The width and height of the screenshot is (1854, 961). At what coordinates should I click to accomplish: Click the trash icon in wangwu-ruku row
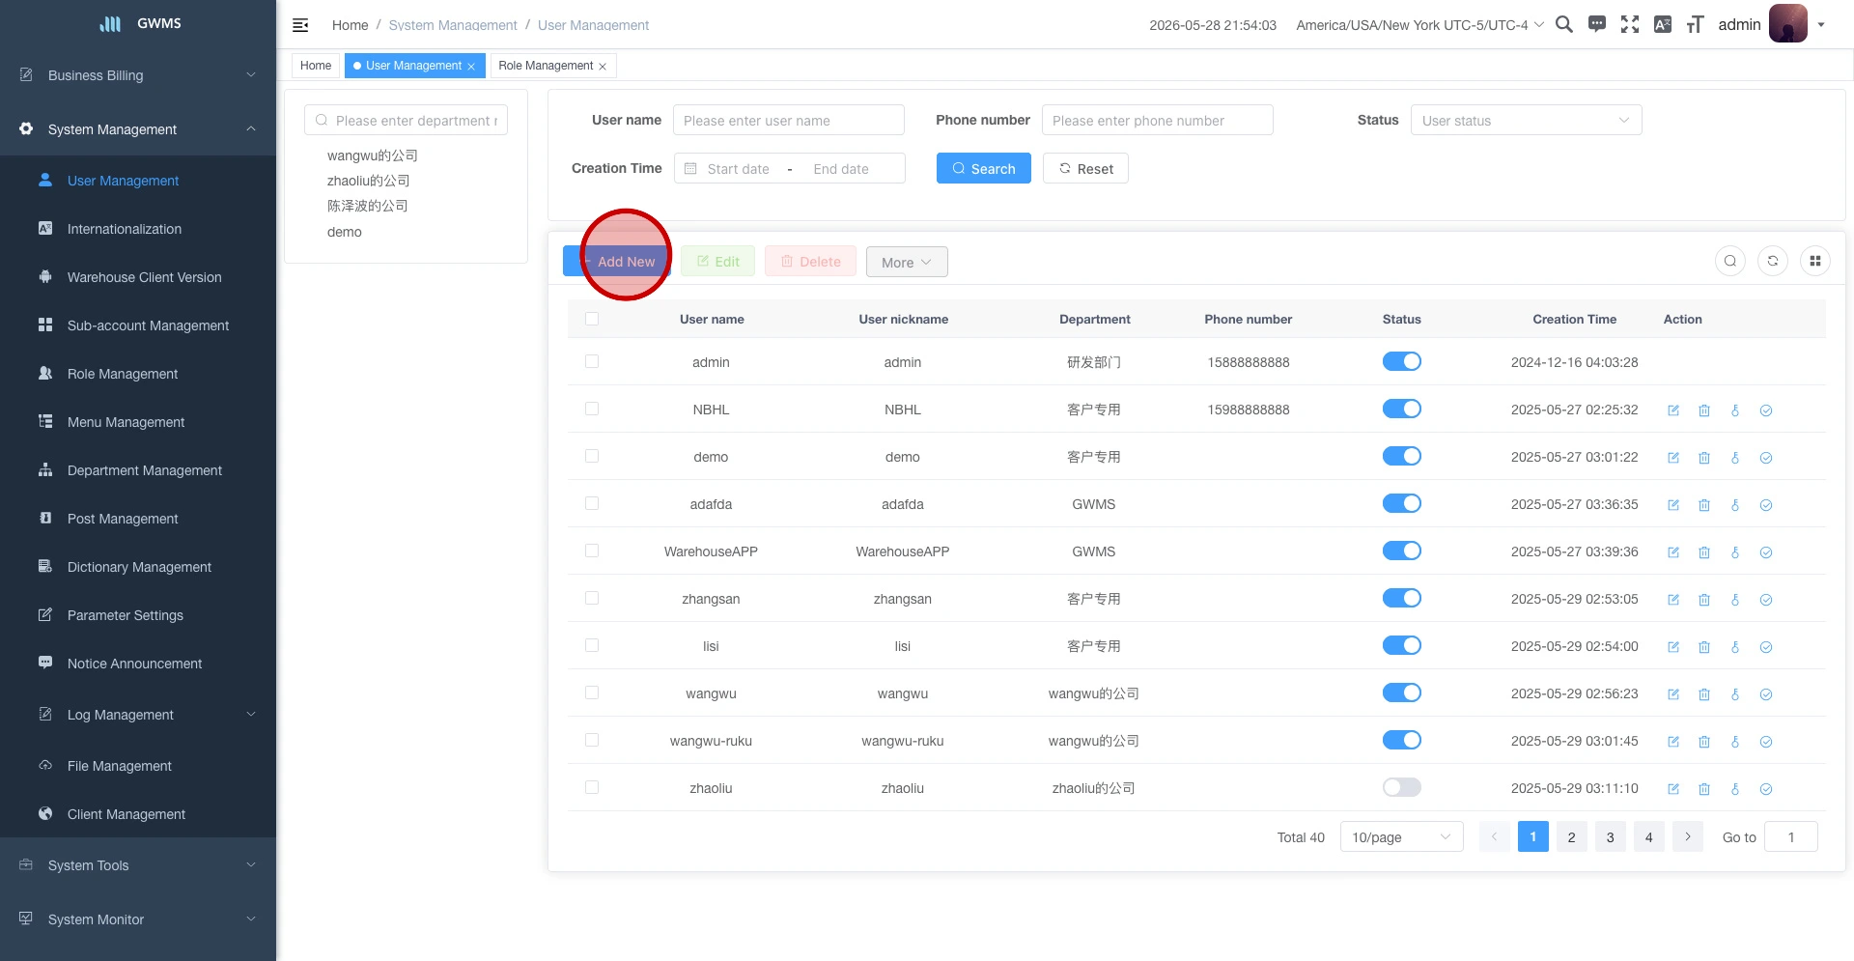click(x=1704, y=742)
